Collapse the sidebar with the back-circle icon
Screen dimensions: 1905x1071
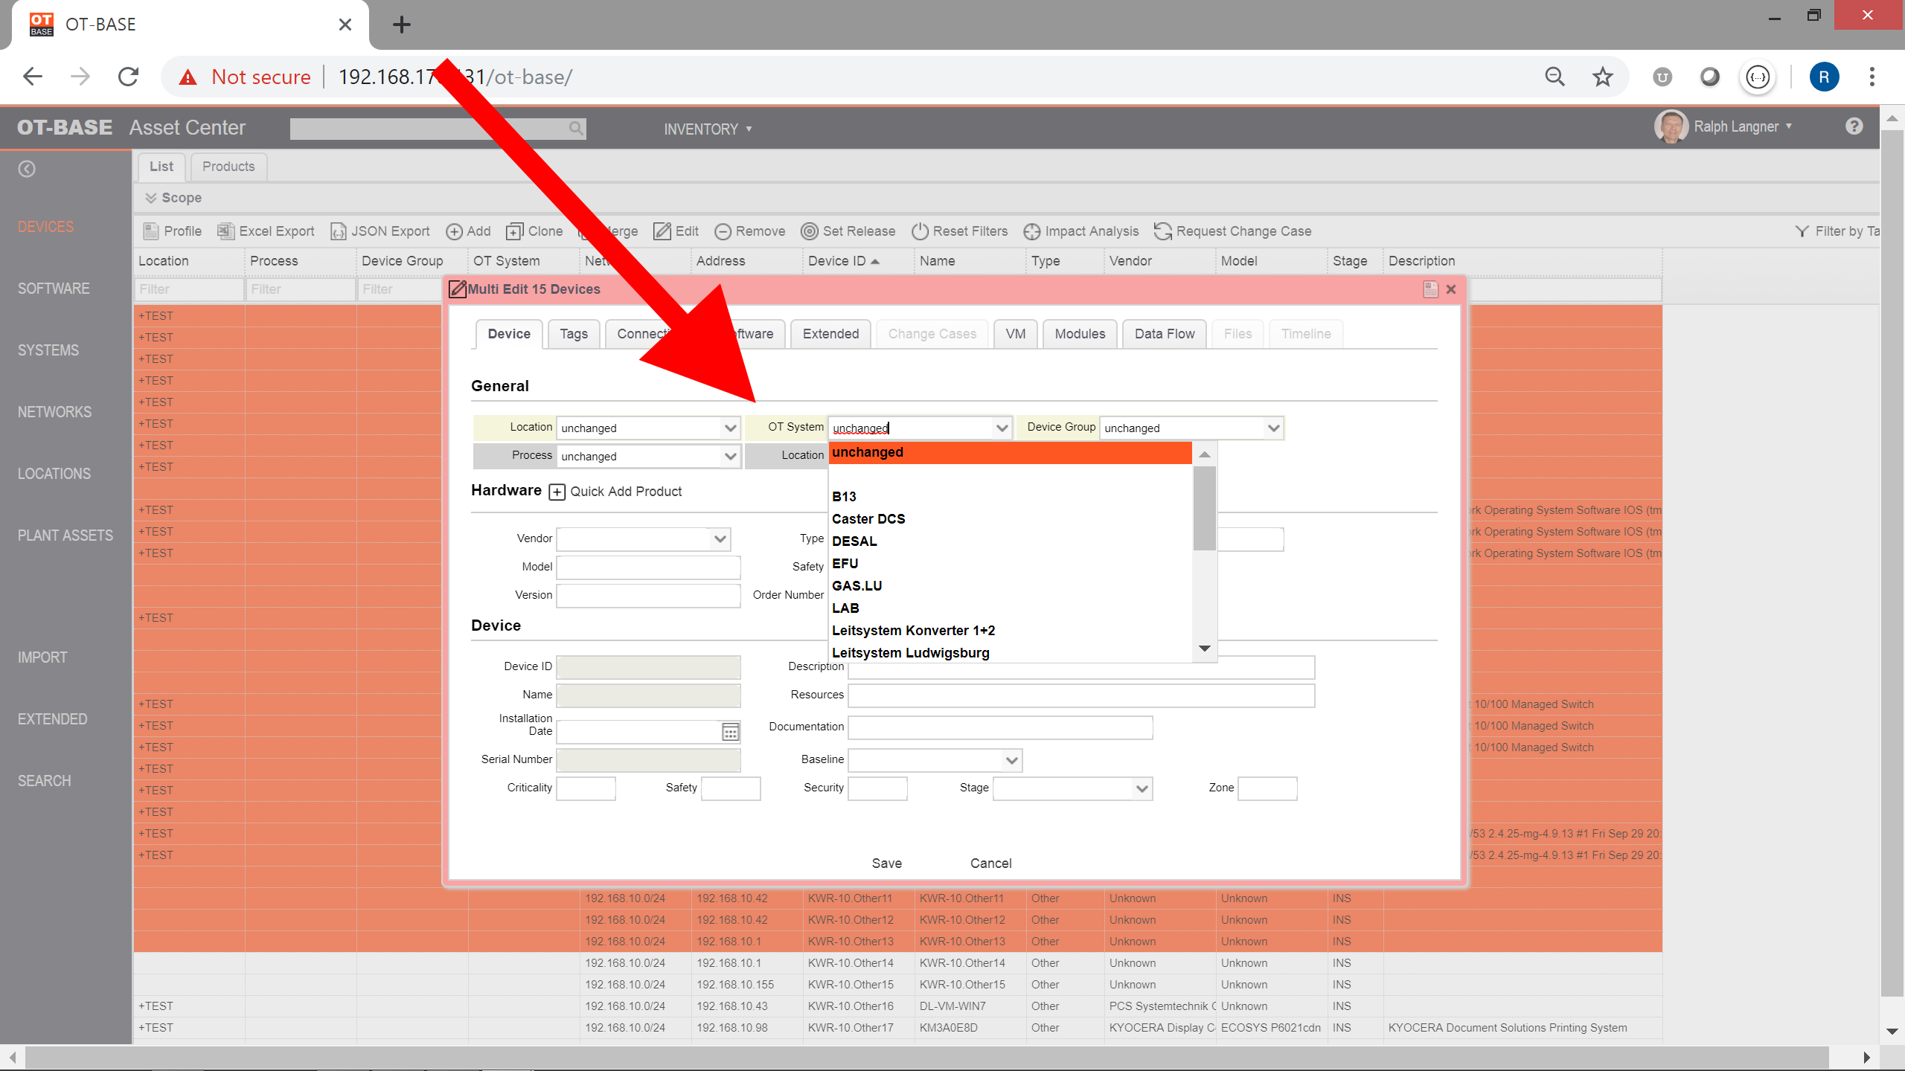[x=27, y=169]
